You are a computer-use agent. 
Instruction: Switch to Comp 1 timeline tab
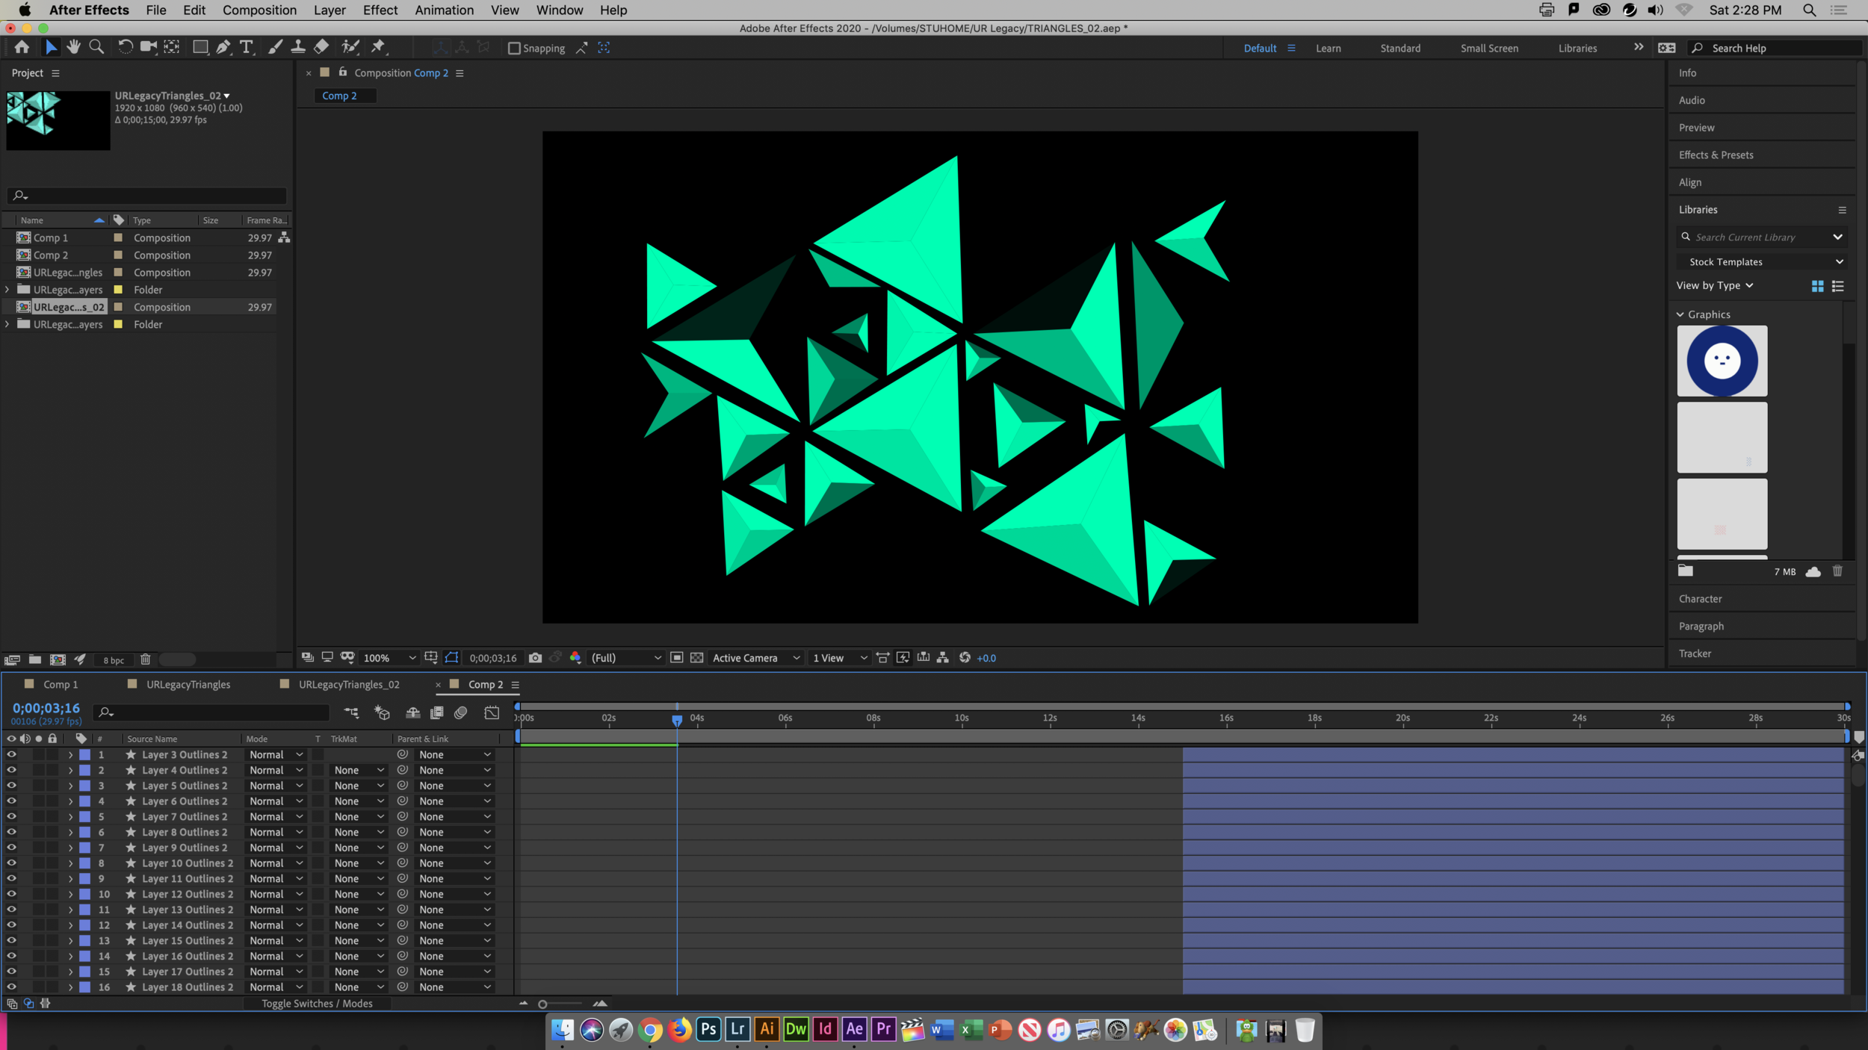(x=61, y=685)
